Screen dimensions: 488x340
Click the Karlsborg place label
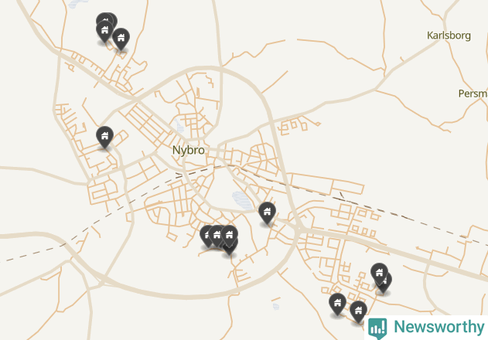449,36
